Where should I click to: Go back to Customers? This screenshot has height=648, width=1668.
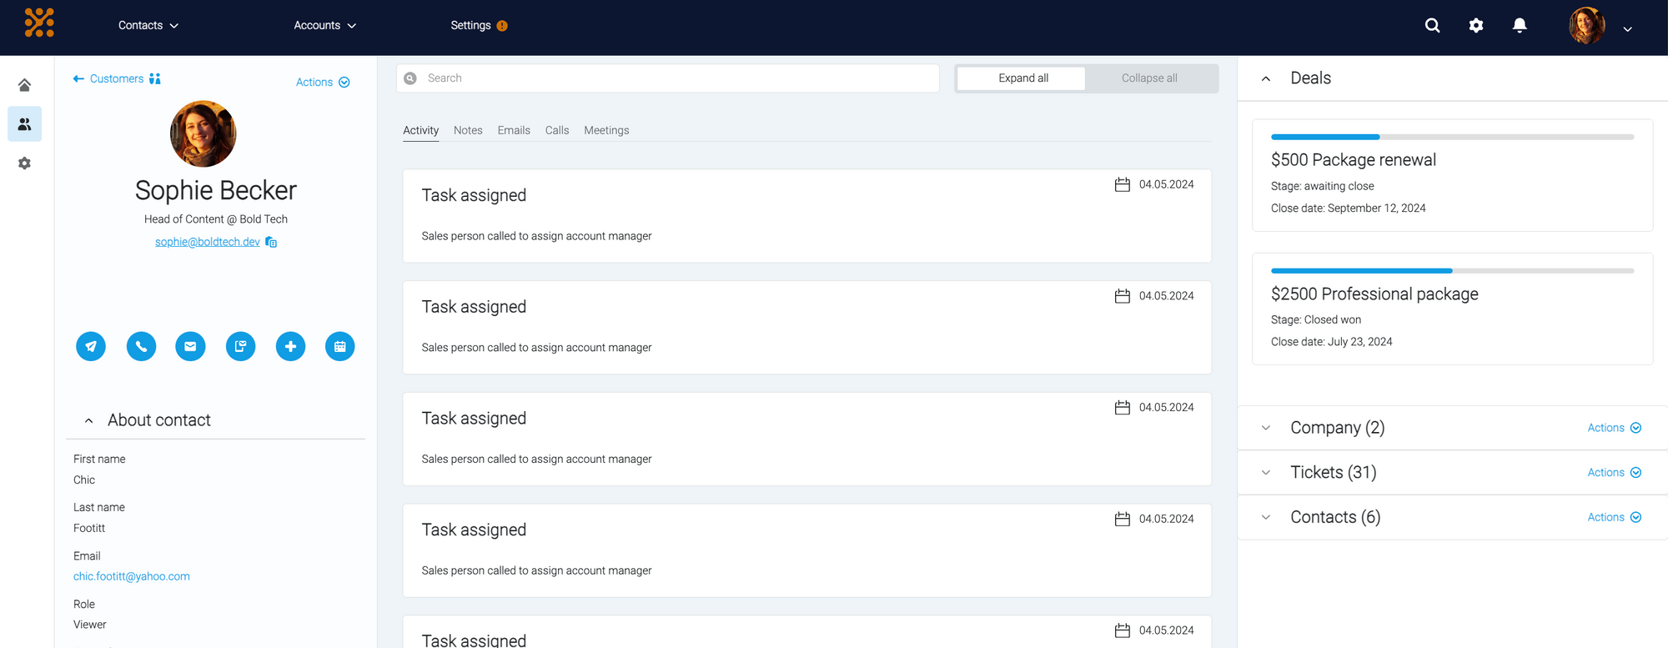[108, 78]
